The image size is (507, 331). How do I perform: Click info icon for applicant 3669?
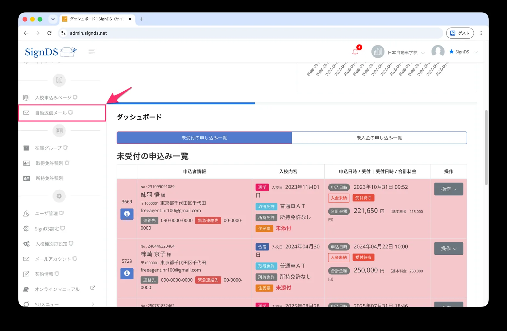click(127, 214)
